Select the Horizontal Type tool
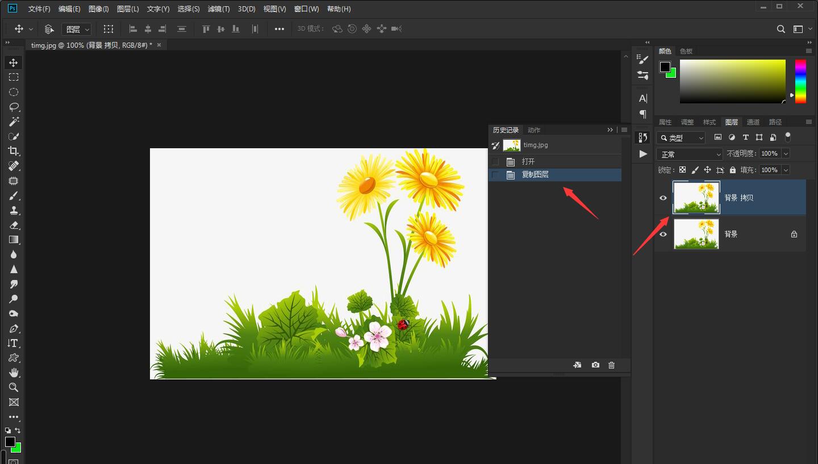The height and width of the screenshot is (464, 818). pos(14,343)
